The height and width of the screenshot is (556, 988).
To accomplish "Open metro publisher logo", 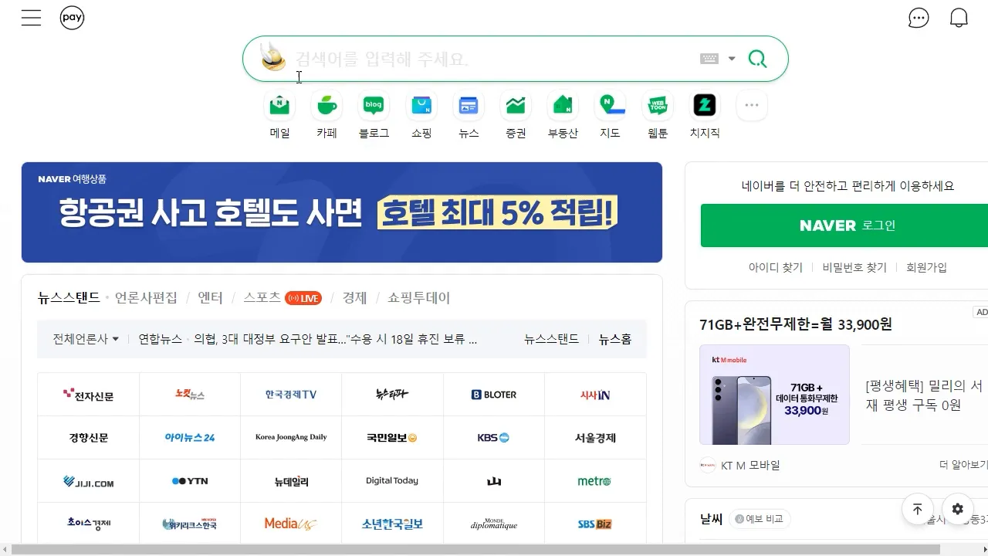I will click(x=595, y=481).
